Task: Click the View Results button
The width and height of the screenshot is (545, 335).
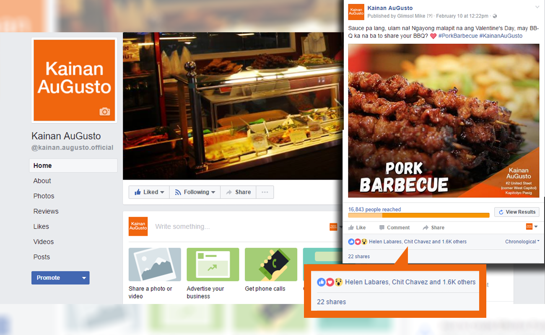Action: (x=516, y=212)
